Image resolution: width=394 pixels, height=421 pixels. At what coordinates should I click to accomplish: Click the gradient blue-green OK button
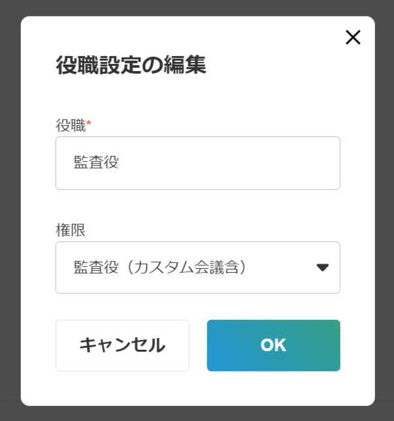[273, 345]
